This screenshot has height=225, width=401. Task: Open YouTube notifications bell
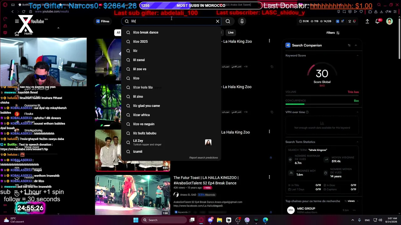(378, 21)
